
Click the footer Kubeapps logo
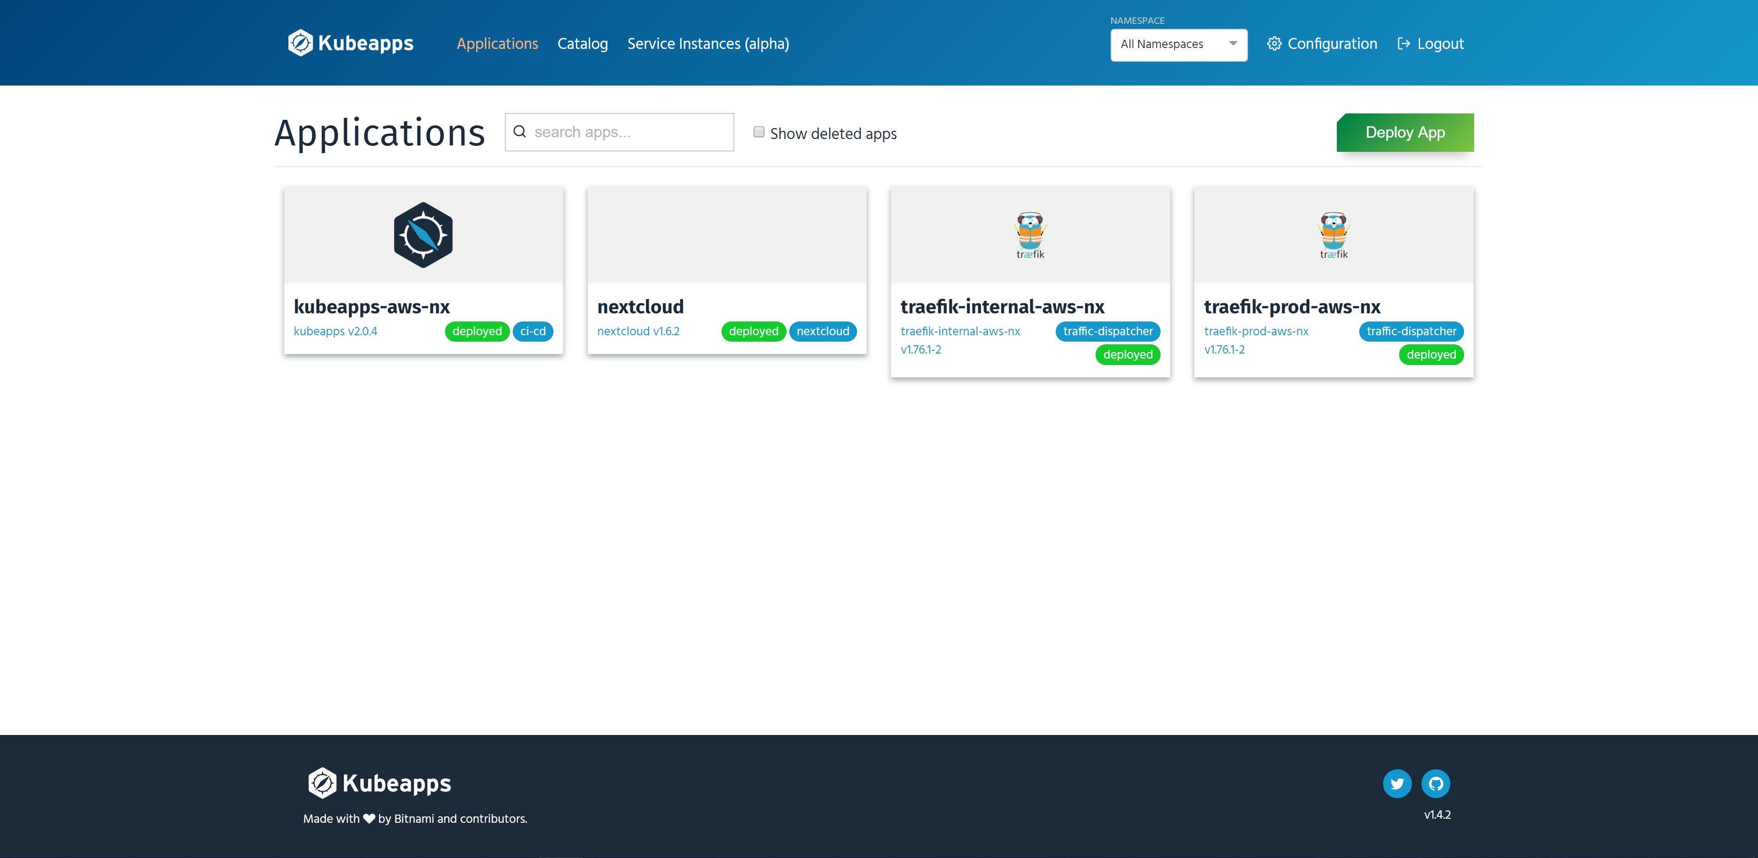point(379,782)
